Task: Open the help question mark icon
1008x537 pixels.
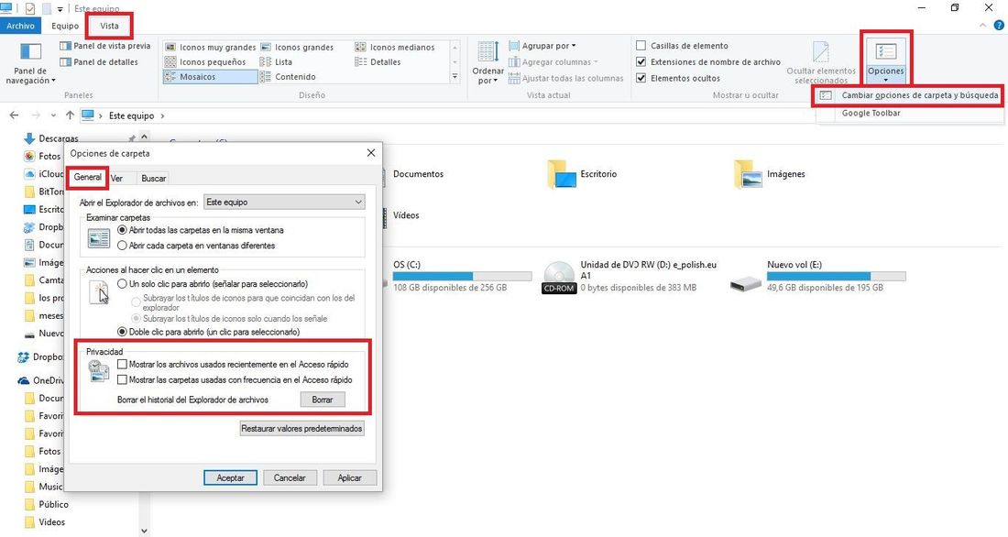Action: click(x=998, y=26)
